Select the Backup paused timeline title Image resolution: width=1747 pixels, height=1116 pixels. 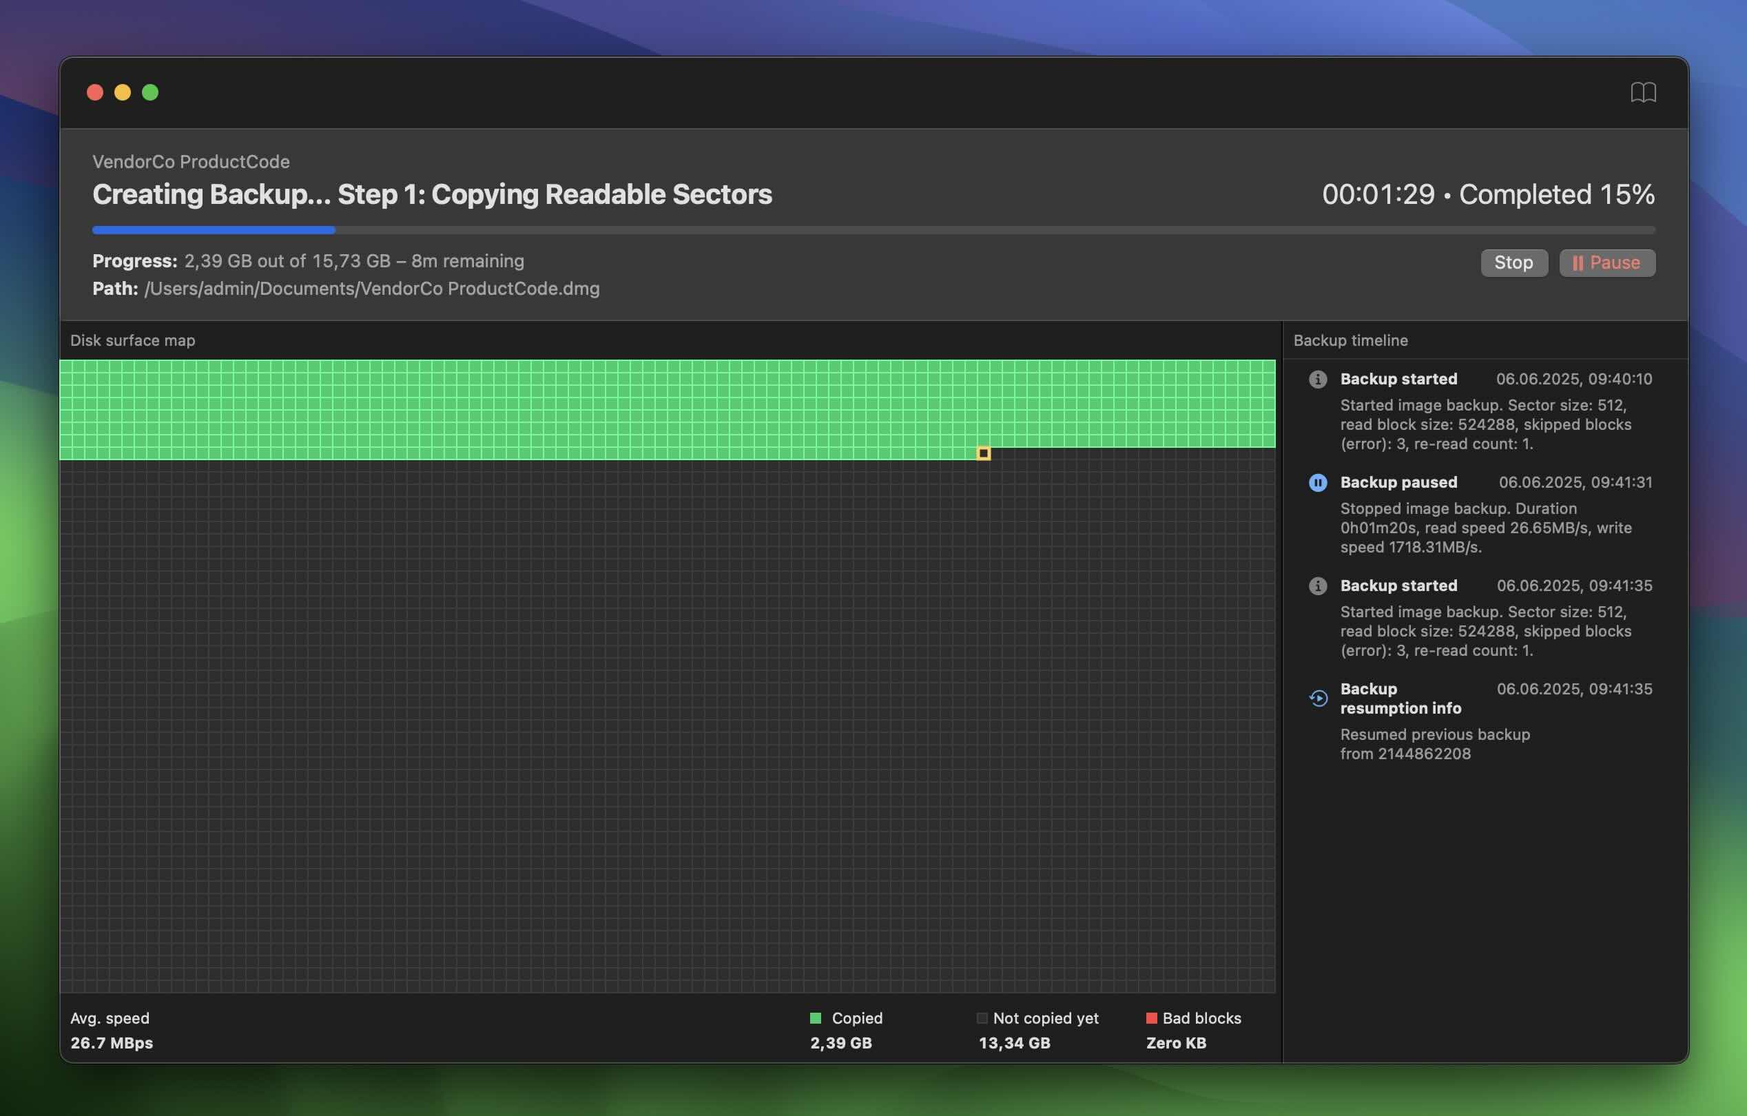1398,482
